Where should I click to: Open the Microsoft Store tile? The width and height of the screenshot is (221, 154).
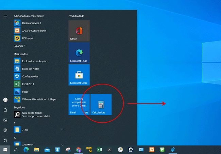click(x=79, y=75)
